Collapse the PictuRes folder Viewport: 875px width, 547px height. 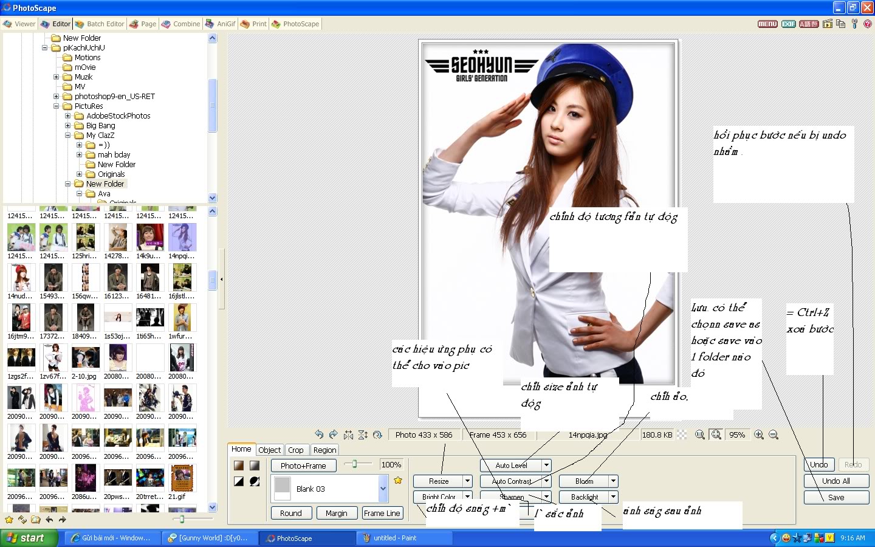tap(56, 106)
